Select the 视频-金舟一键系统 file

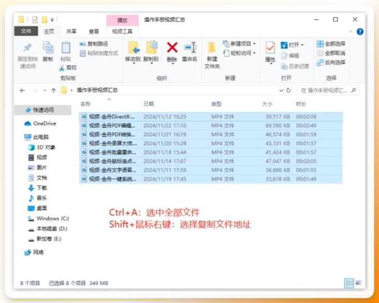pyautogui.click(x=211, y=179)
